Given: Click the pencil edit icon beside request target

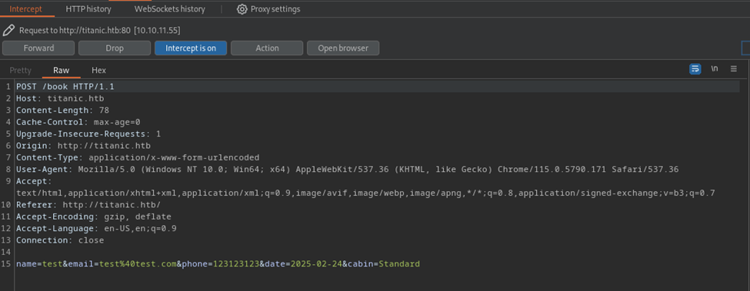Looking at the screenshot, I should (x=8, y=31).
